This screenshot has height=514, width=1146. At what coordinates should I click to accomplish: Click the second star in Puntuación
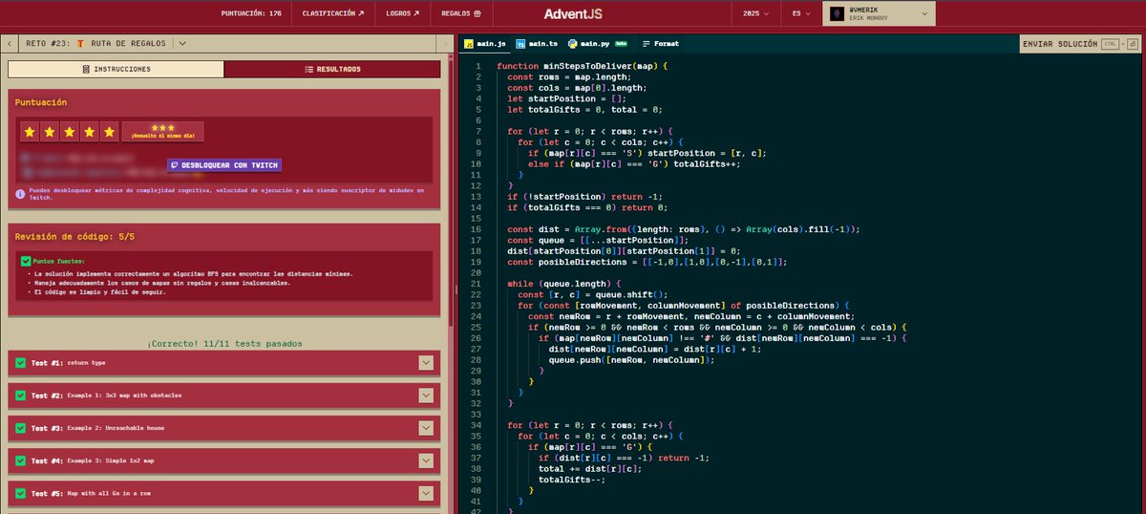(51, 131)
